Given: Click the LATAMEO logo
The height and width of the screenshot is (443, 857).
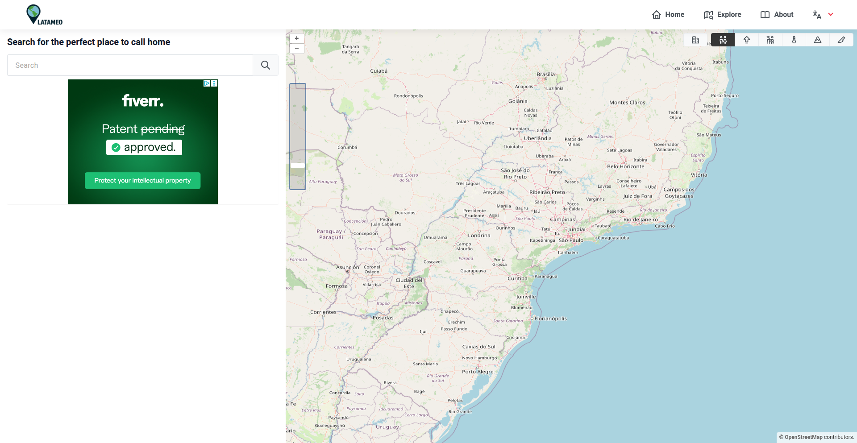Looking at the screenshot, I should point(44,15).
